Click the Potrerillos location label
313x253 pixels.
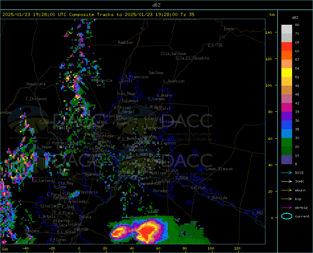[64, 143]
